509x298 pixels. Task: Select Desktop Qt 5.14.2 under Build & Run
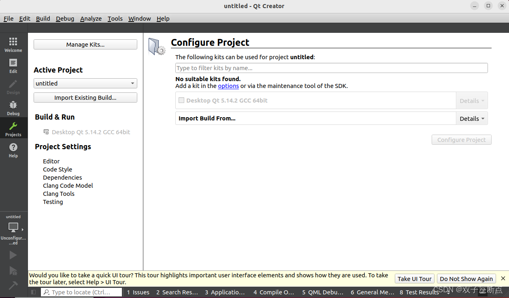tap(91, 132)
